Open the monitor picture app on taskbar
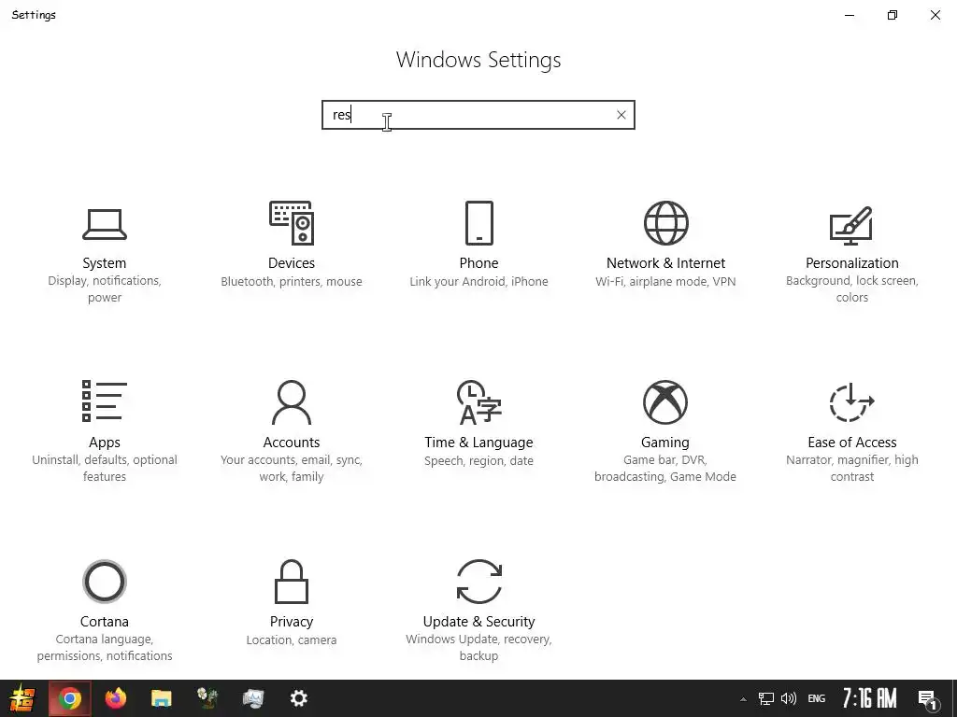The height and width of the screenshot is (717, 957). pyautogui.click(x=252, y=698)
